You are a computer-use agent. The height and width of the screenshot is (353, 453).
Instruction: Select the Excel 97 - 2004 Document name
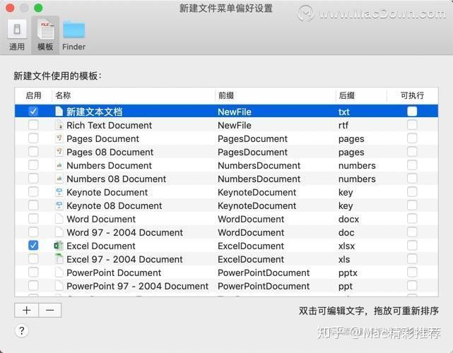click(x=124, y=260)
